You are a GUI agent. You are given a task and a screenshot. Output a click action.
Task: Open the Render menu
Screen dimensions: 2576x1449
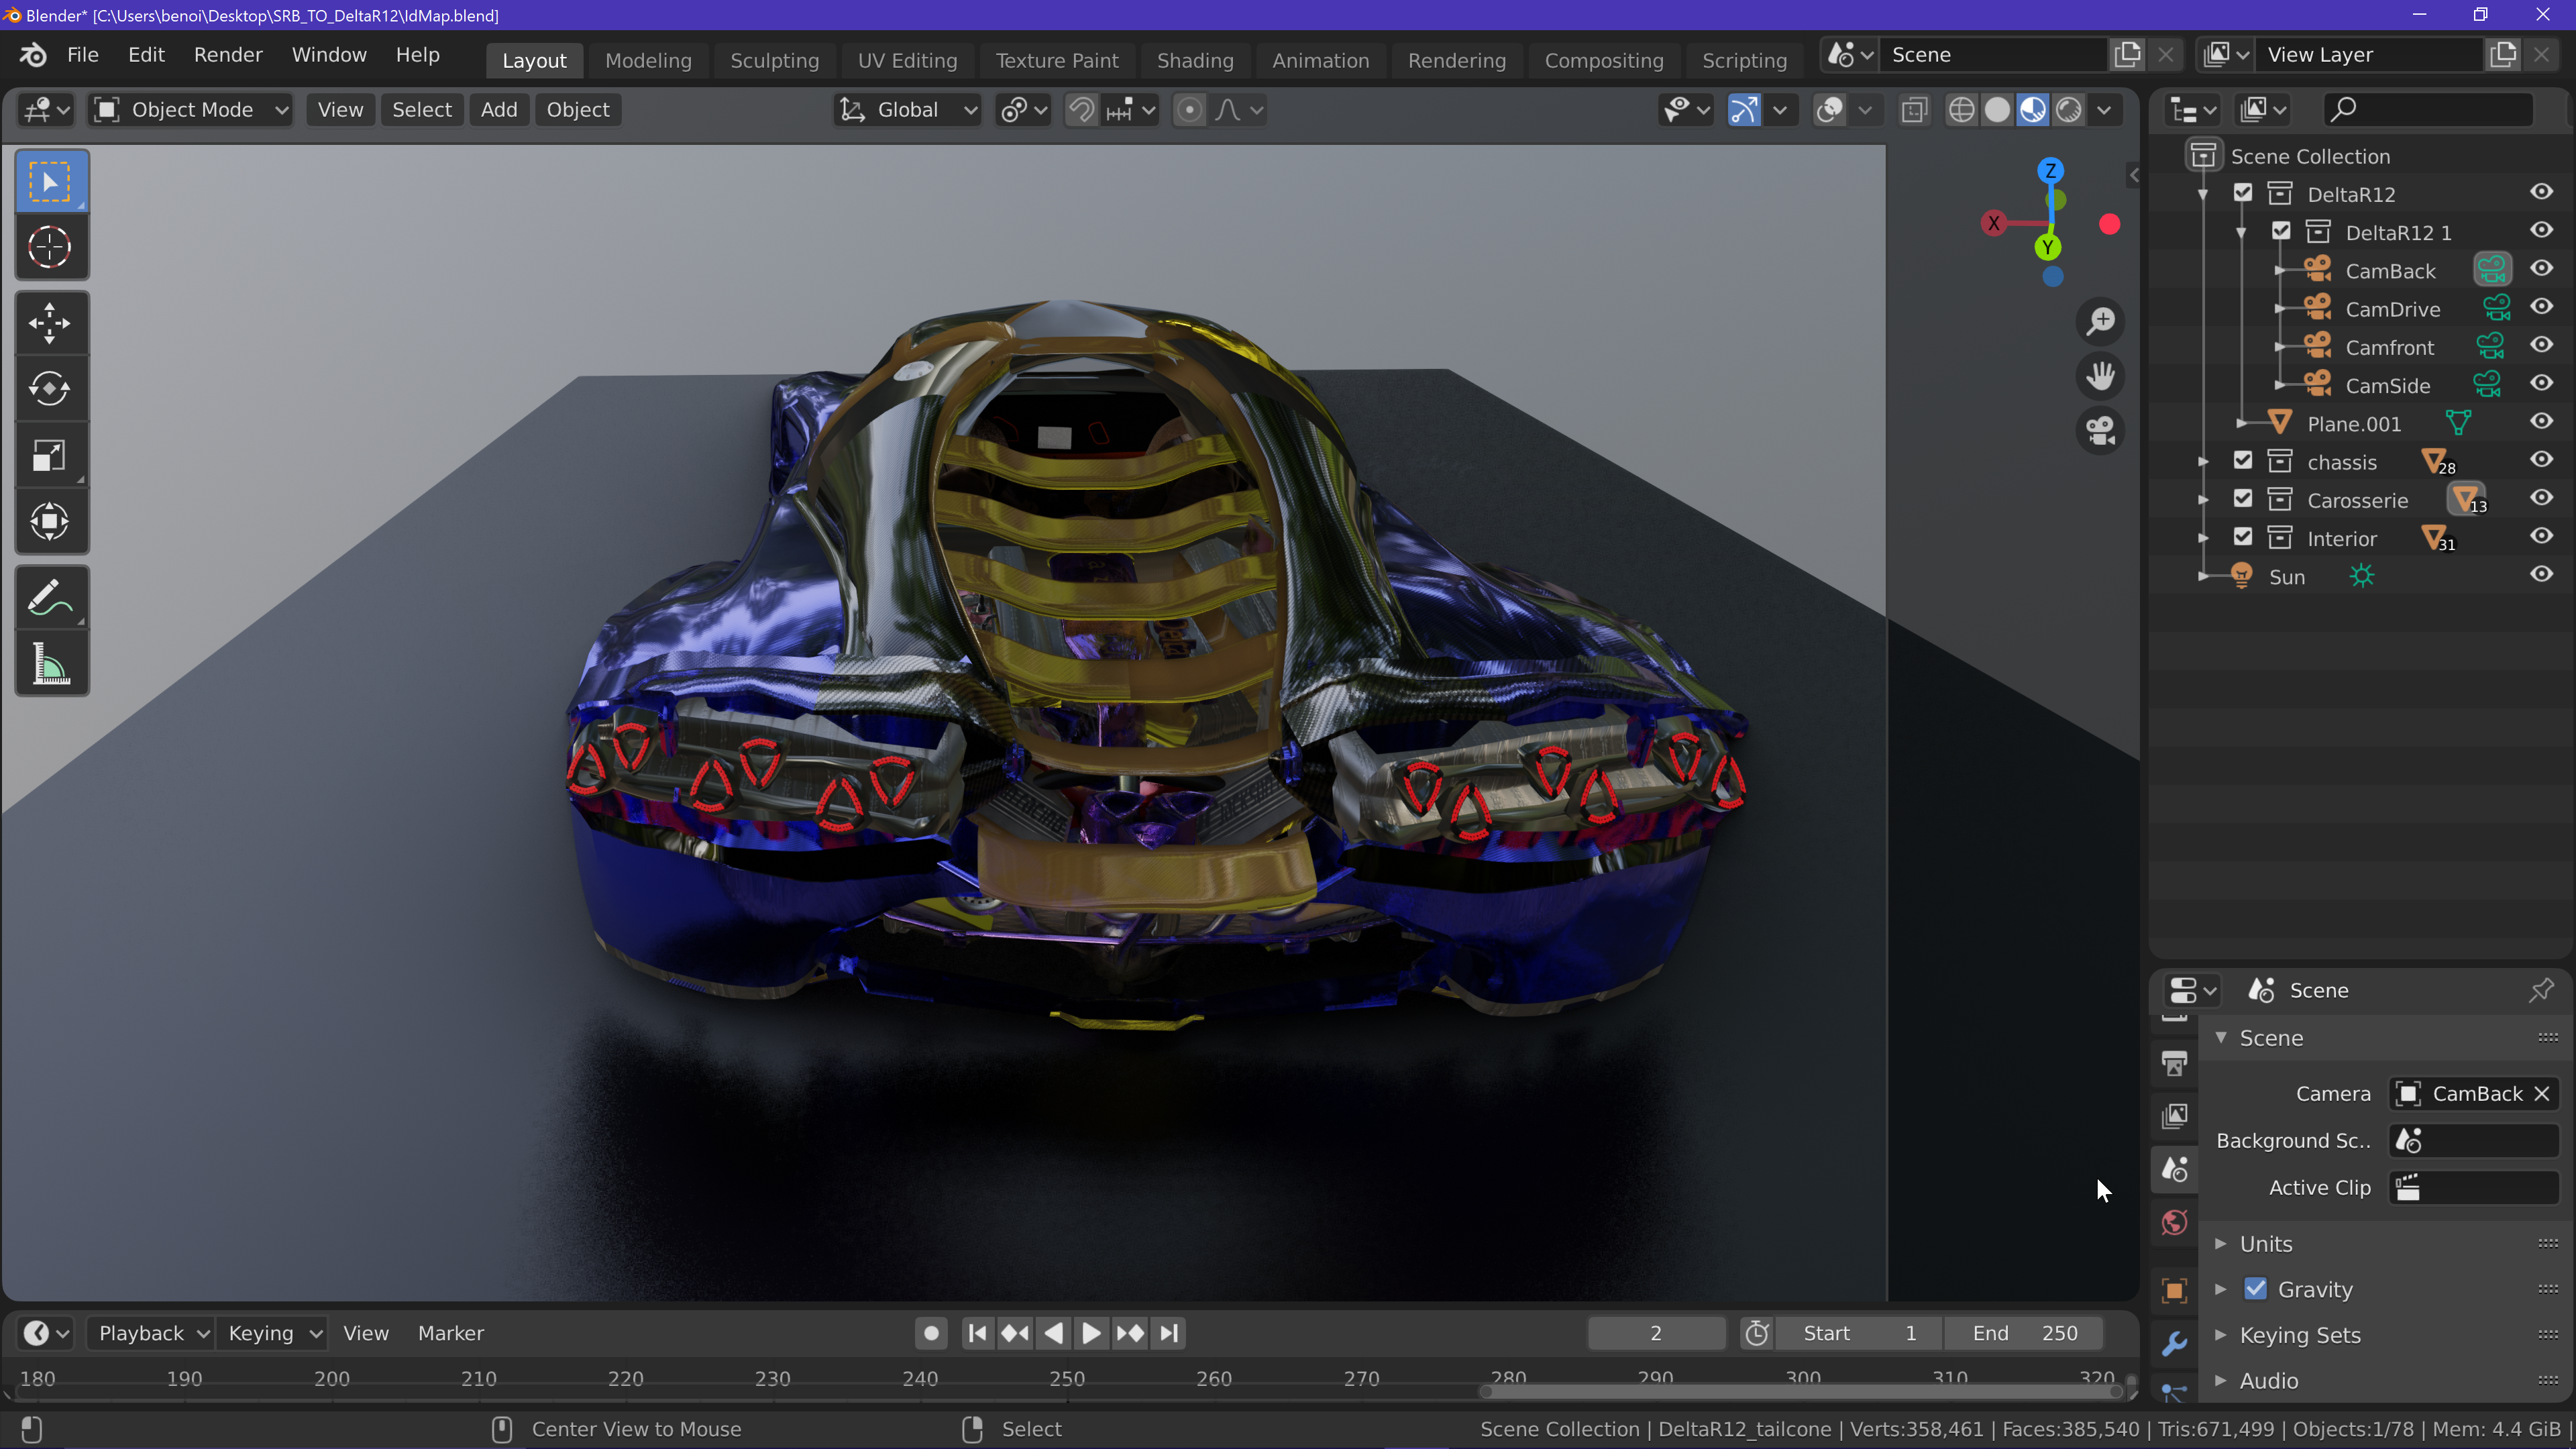click(228, 55)
